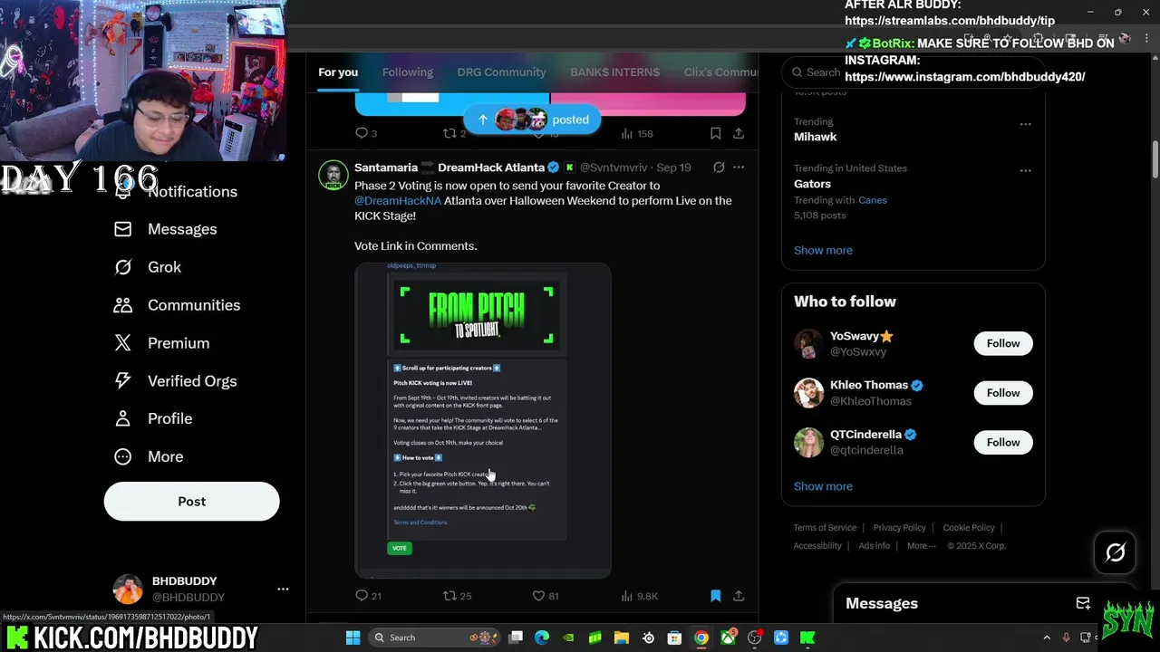Open Accessibility footer link
Screen dimensions: 1160x652
click(x=817, y=546)
